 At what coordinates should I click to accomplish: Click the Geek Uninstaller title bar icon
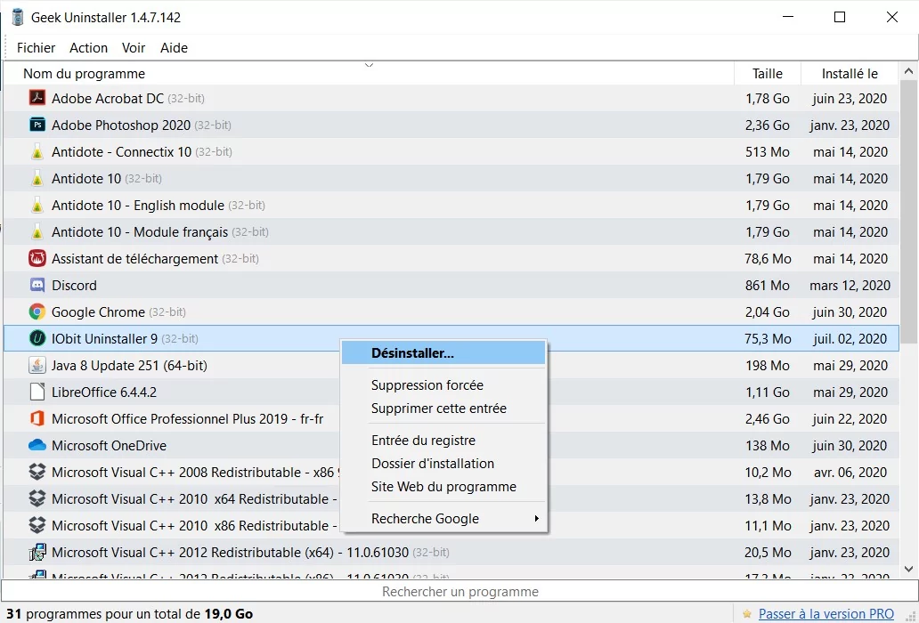point(18,18)
